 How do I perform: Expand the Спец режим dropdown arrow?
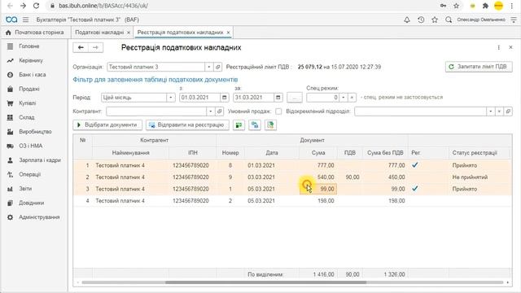click(344, 98)
